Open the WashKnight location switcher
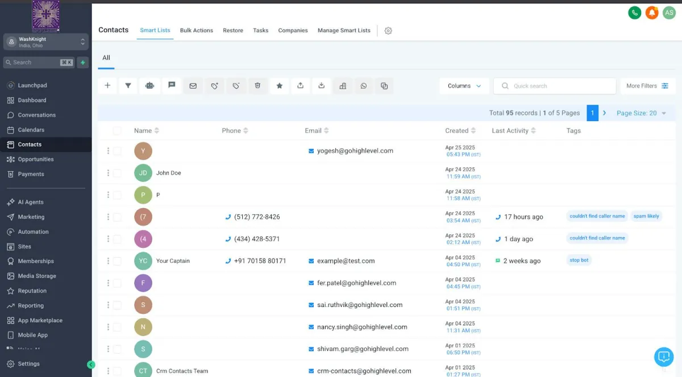The height and width of the screenshot is (377, 682). [46, 42]
